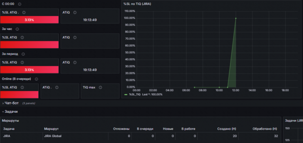Click ATiQ info icon in С 00:00 section
The width and height of the screenshot is (303, 143).
click(75, 13)
